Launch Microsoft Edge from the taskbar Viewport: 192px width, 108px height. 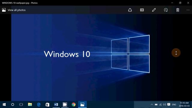39,104
